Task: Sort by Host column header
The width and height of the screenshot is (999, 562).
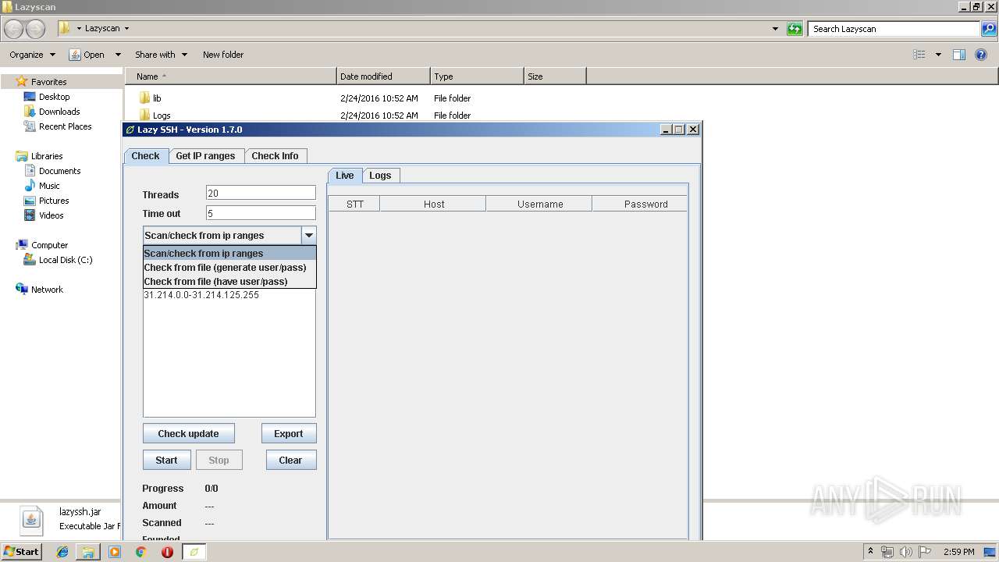Action: [x=433, y=205]
